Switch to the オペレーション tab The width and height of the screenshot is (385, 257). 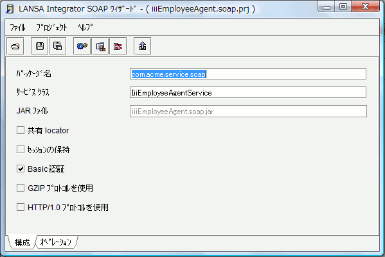pyautogui.click(x=56, y=242)
